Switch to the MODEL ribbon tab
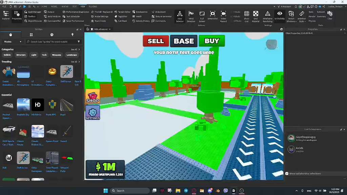 pyautogui.click(x=54, y=7)
